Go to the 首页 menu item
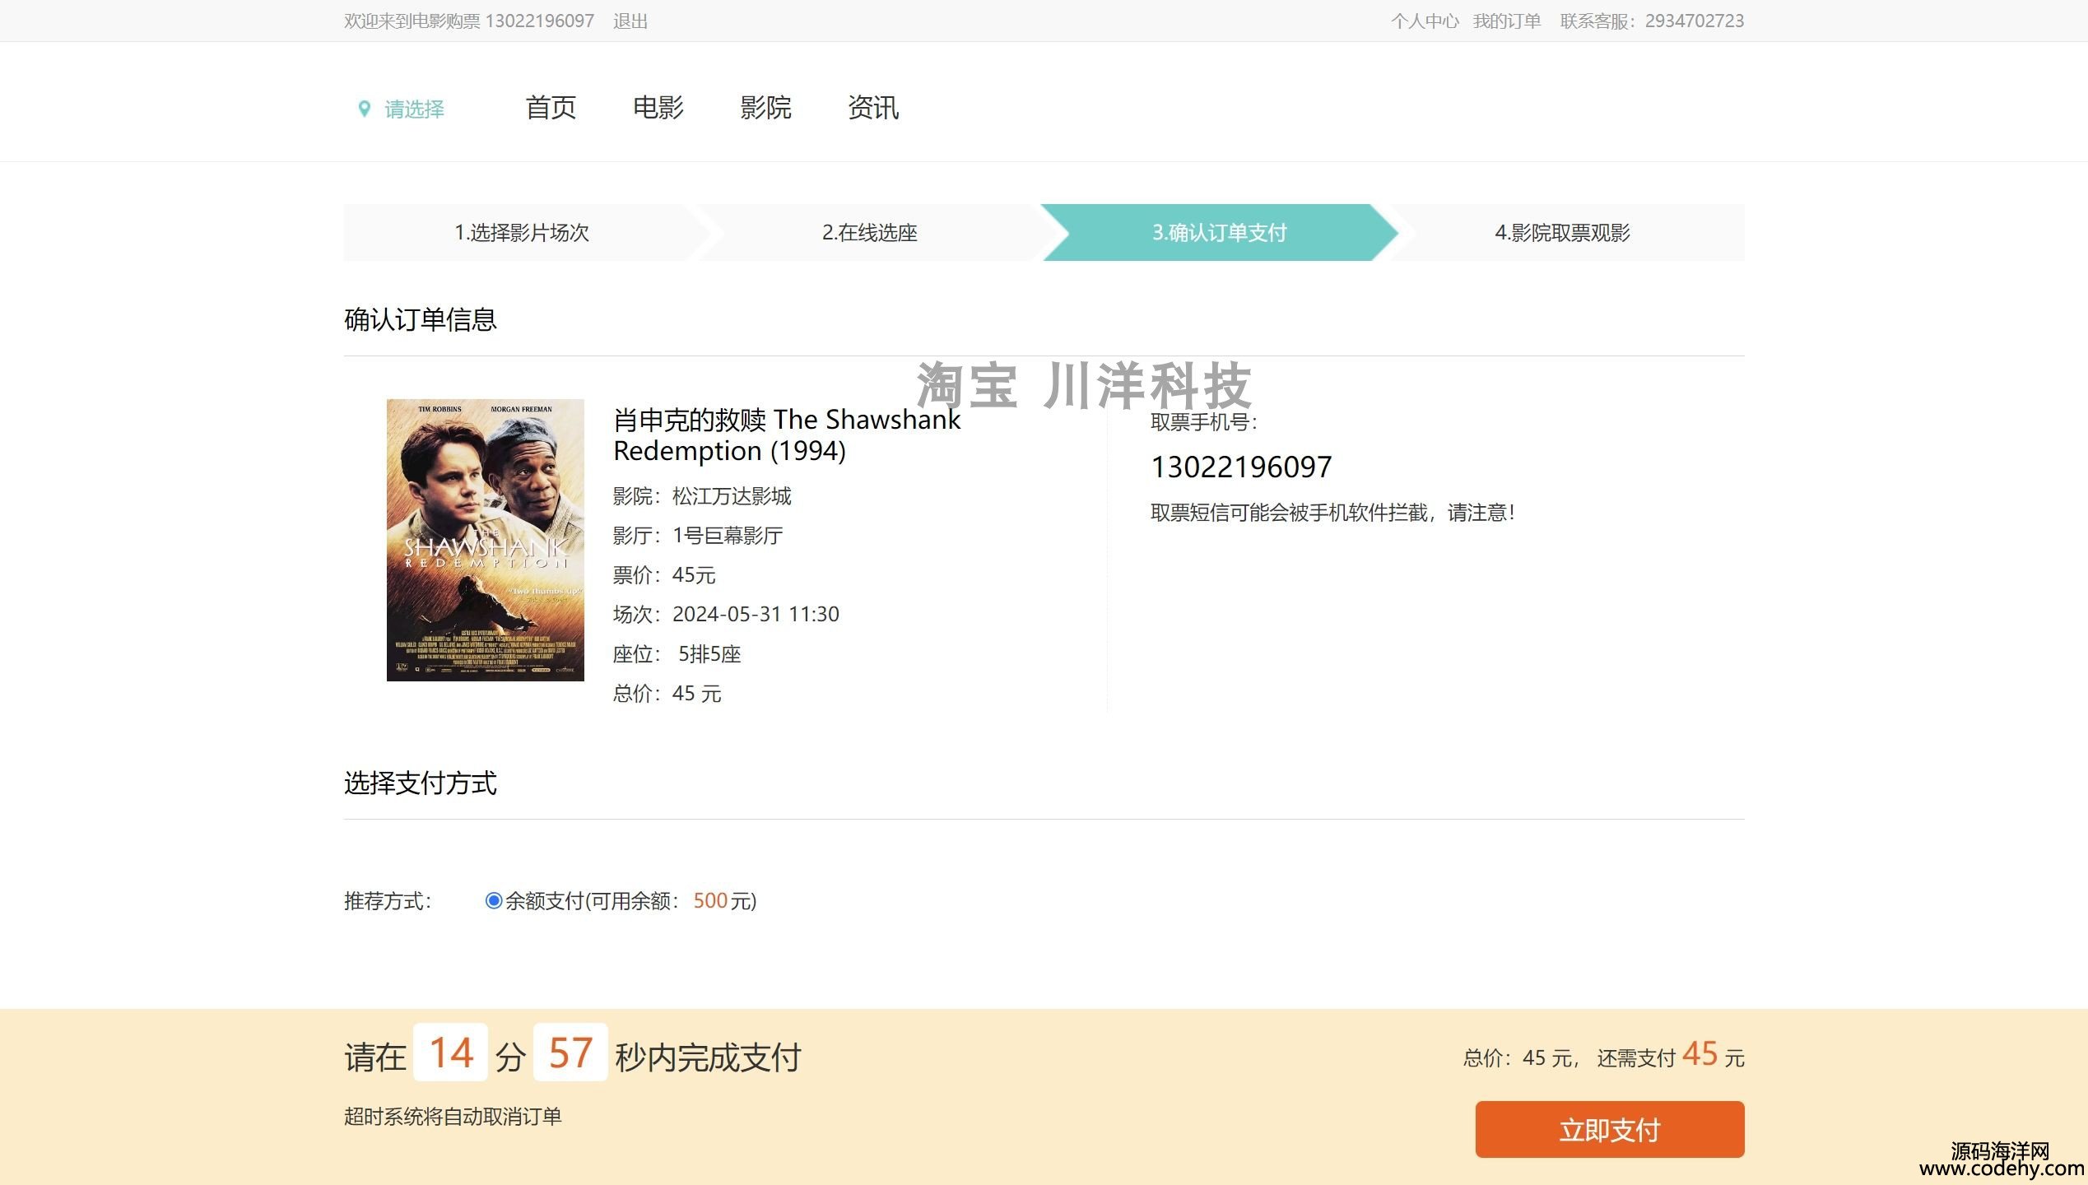 coord(551,108)
